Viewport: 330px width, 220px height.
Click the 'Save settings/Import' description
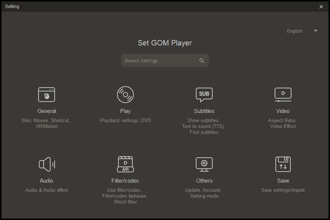[x=283, y=190]
